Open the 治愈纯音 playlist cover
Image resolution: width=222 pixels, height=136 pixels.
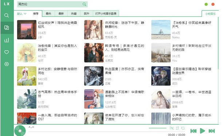(x=27, y=53)
